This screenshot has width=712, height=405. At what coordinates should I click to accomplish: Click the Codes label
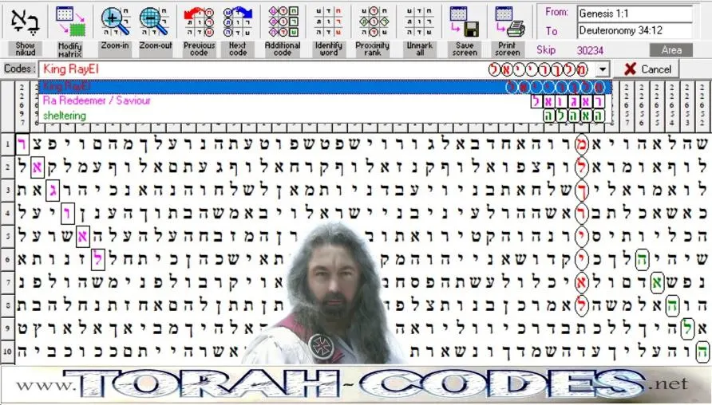tap(19, 69)
